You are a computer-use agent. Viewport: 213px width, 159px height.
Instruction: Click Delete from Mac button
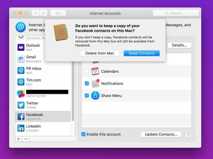click(100, 53)
